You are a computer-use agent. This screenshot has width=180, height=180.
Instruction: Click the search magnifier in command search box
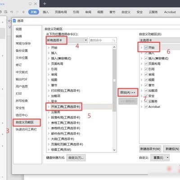pos(114,40)
